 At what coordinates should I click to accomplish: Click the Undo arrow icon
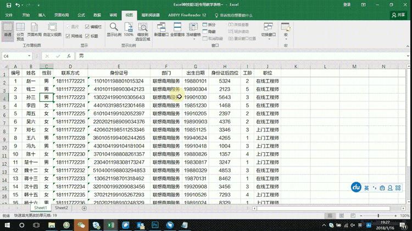(18, 5)
